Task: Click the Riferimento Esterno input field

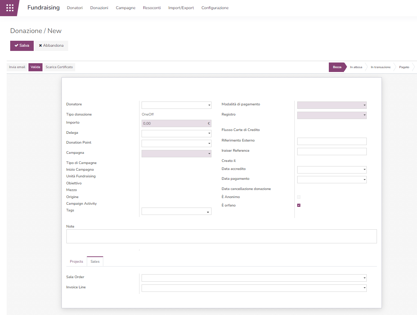Action: tap(332, 141)
